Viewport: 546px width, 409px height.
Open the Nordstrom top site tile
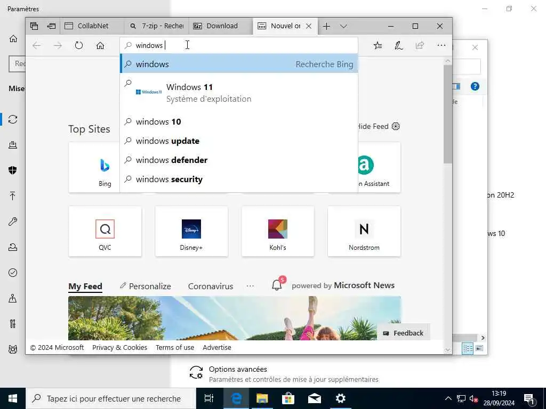tap(364, 231)
